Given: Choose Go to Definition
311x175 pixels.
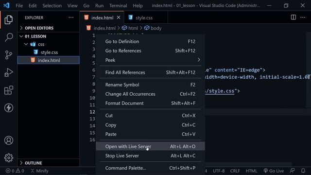Looking at the screenshot, I should [150, 41].
